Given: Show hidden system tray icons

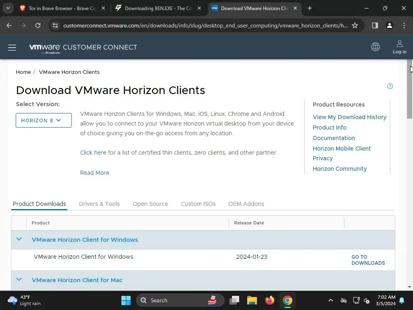Looking at the screenshot, I should tap(331, 300).
